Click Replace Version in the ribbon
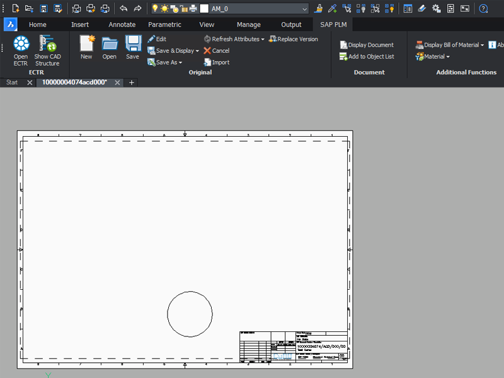Image resolution: width=504 pixels, height=378 pixels. click(293, 39)
